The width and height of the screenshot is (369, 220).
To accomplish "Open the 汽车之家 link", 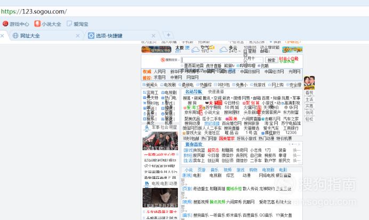I will [x=291, y=119].
